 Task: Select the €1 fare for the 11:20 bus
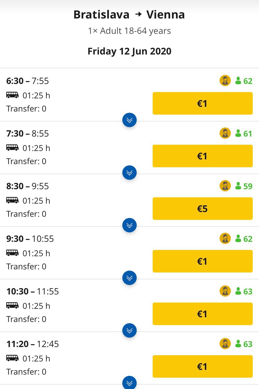pos(203,366)
